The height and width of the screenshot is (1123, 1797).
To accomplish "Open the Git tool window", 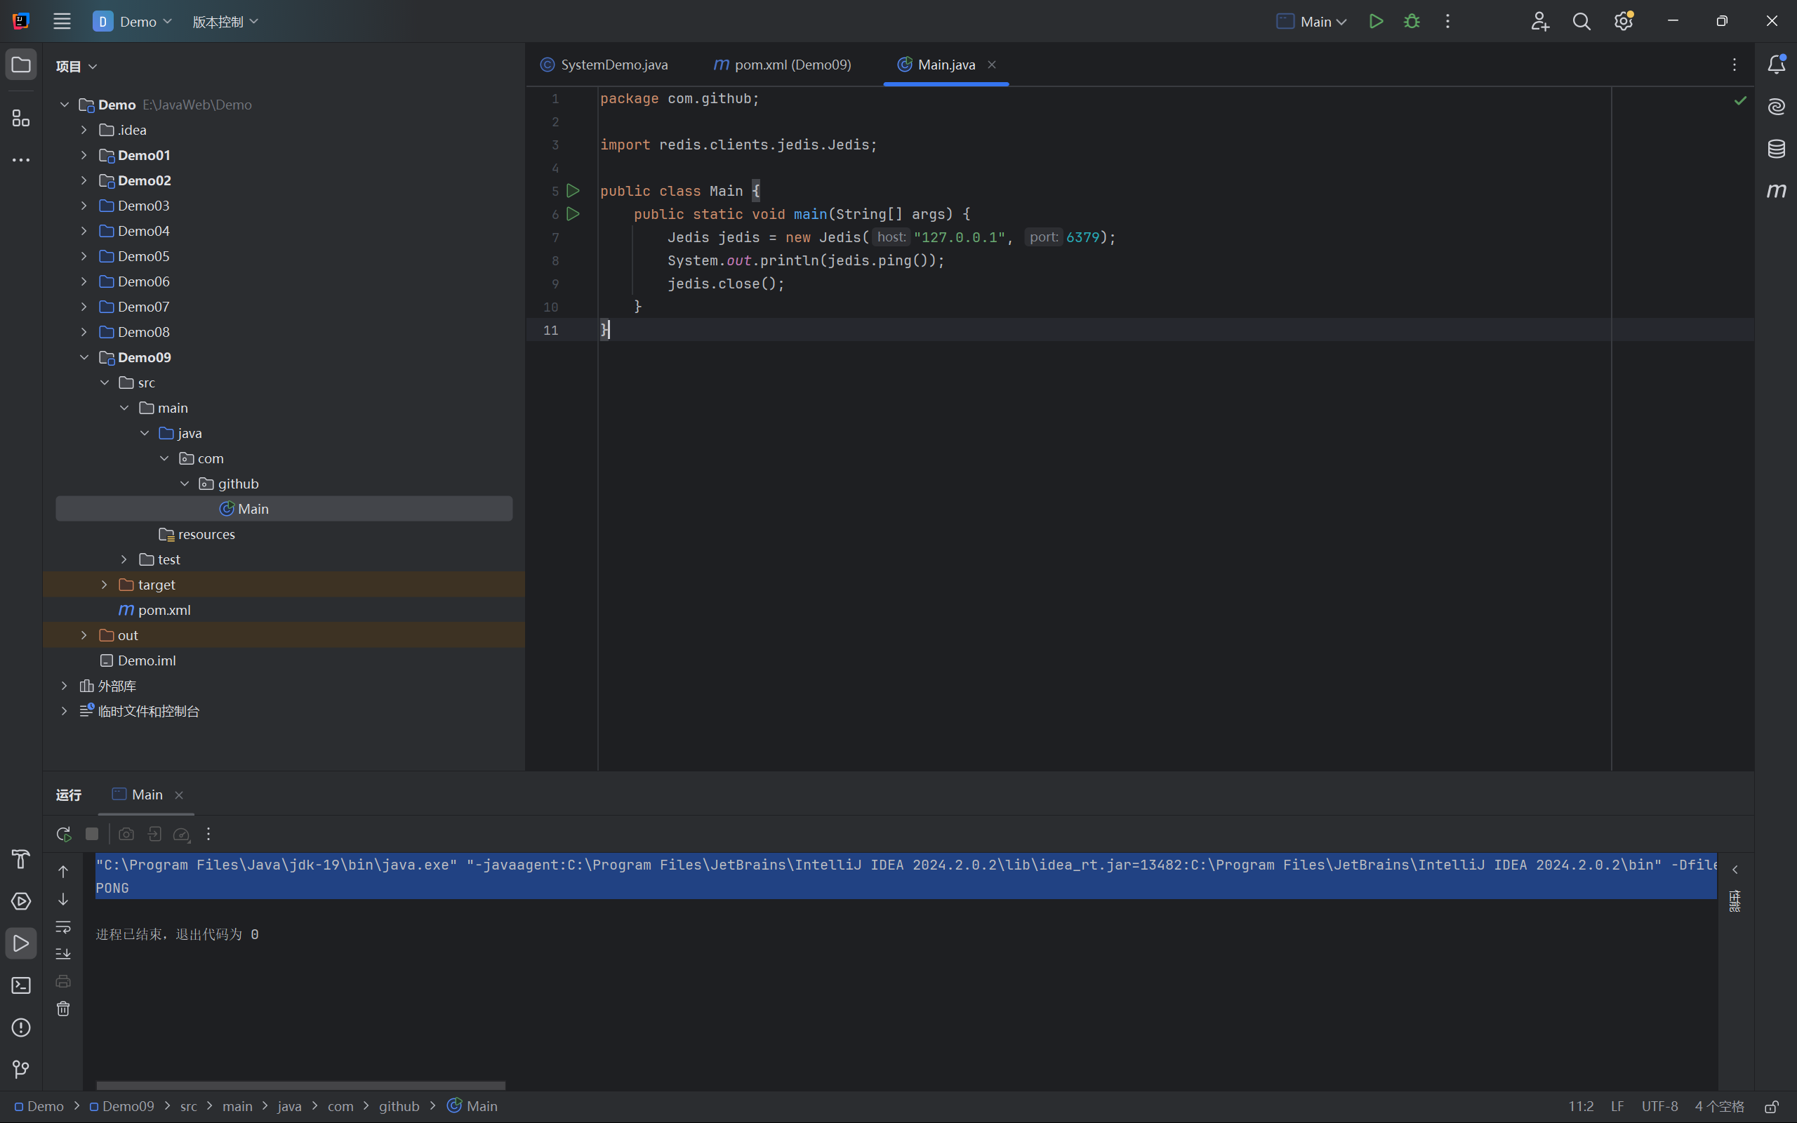I will pyautogui.click(x=21, y=1070).
